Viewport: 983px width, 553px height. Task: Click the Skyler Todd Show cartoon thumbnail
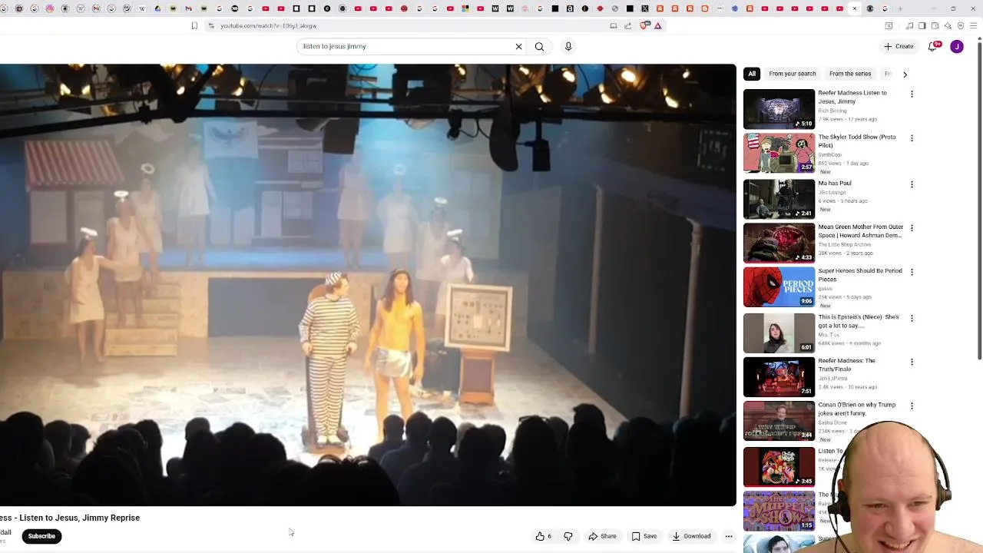779,154
